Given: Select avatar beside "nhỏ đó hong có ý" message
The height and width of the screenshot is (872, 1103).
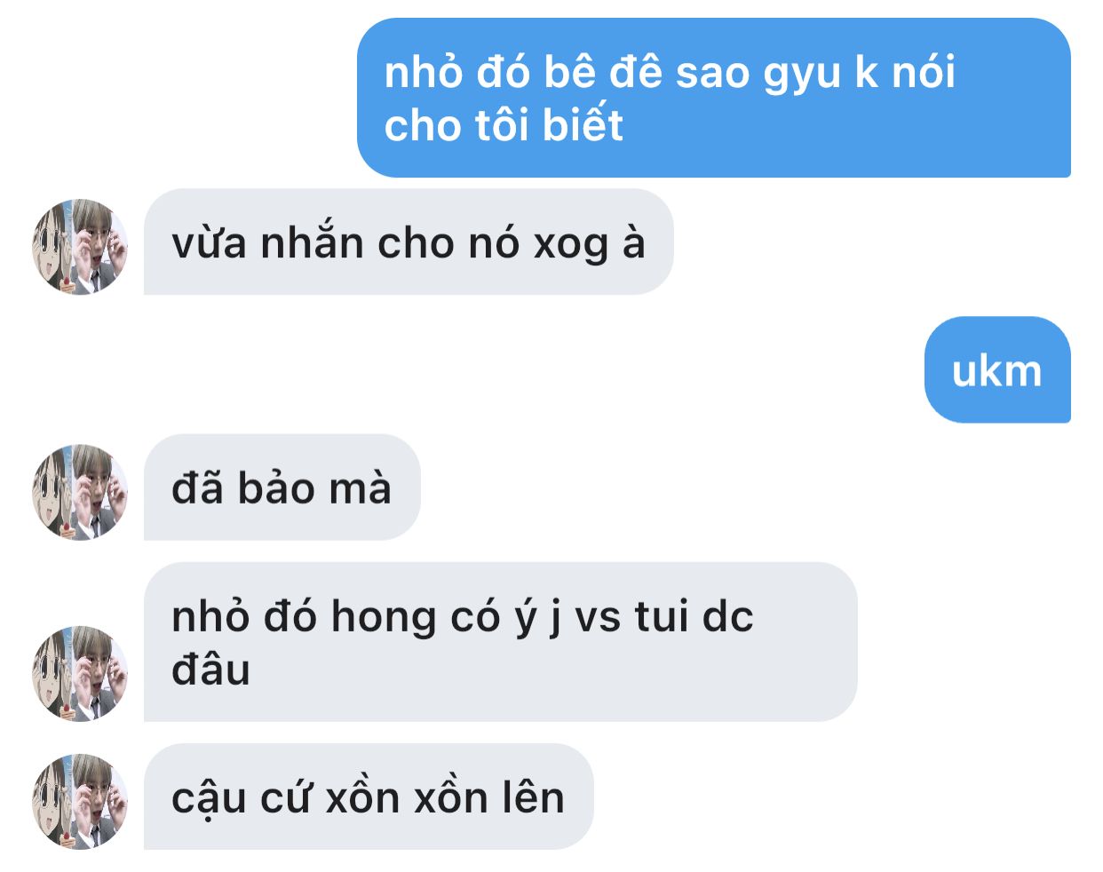Looking at the screenshot, I should pyautogui.click(x=80, y=673).
